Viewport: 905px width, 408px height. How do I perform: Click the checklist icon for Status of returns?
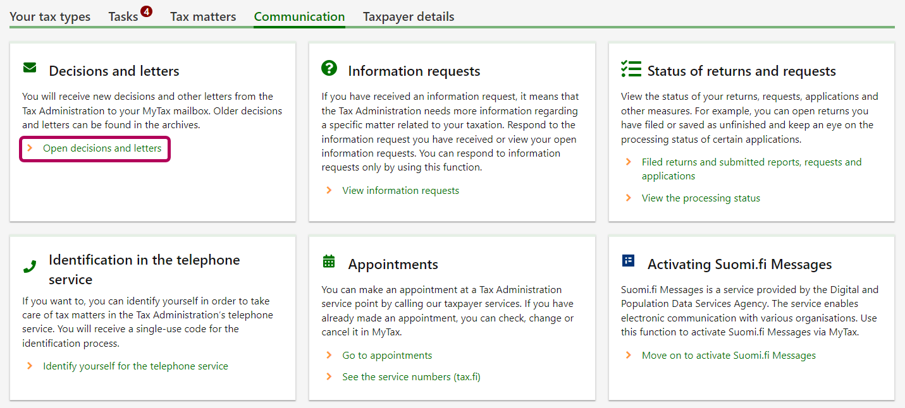pos(631,69)
